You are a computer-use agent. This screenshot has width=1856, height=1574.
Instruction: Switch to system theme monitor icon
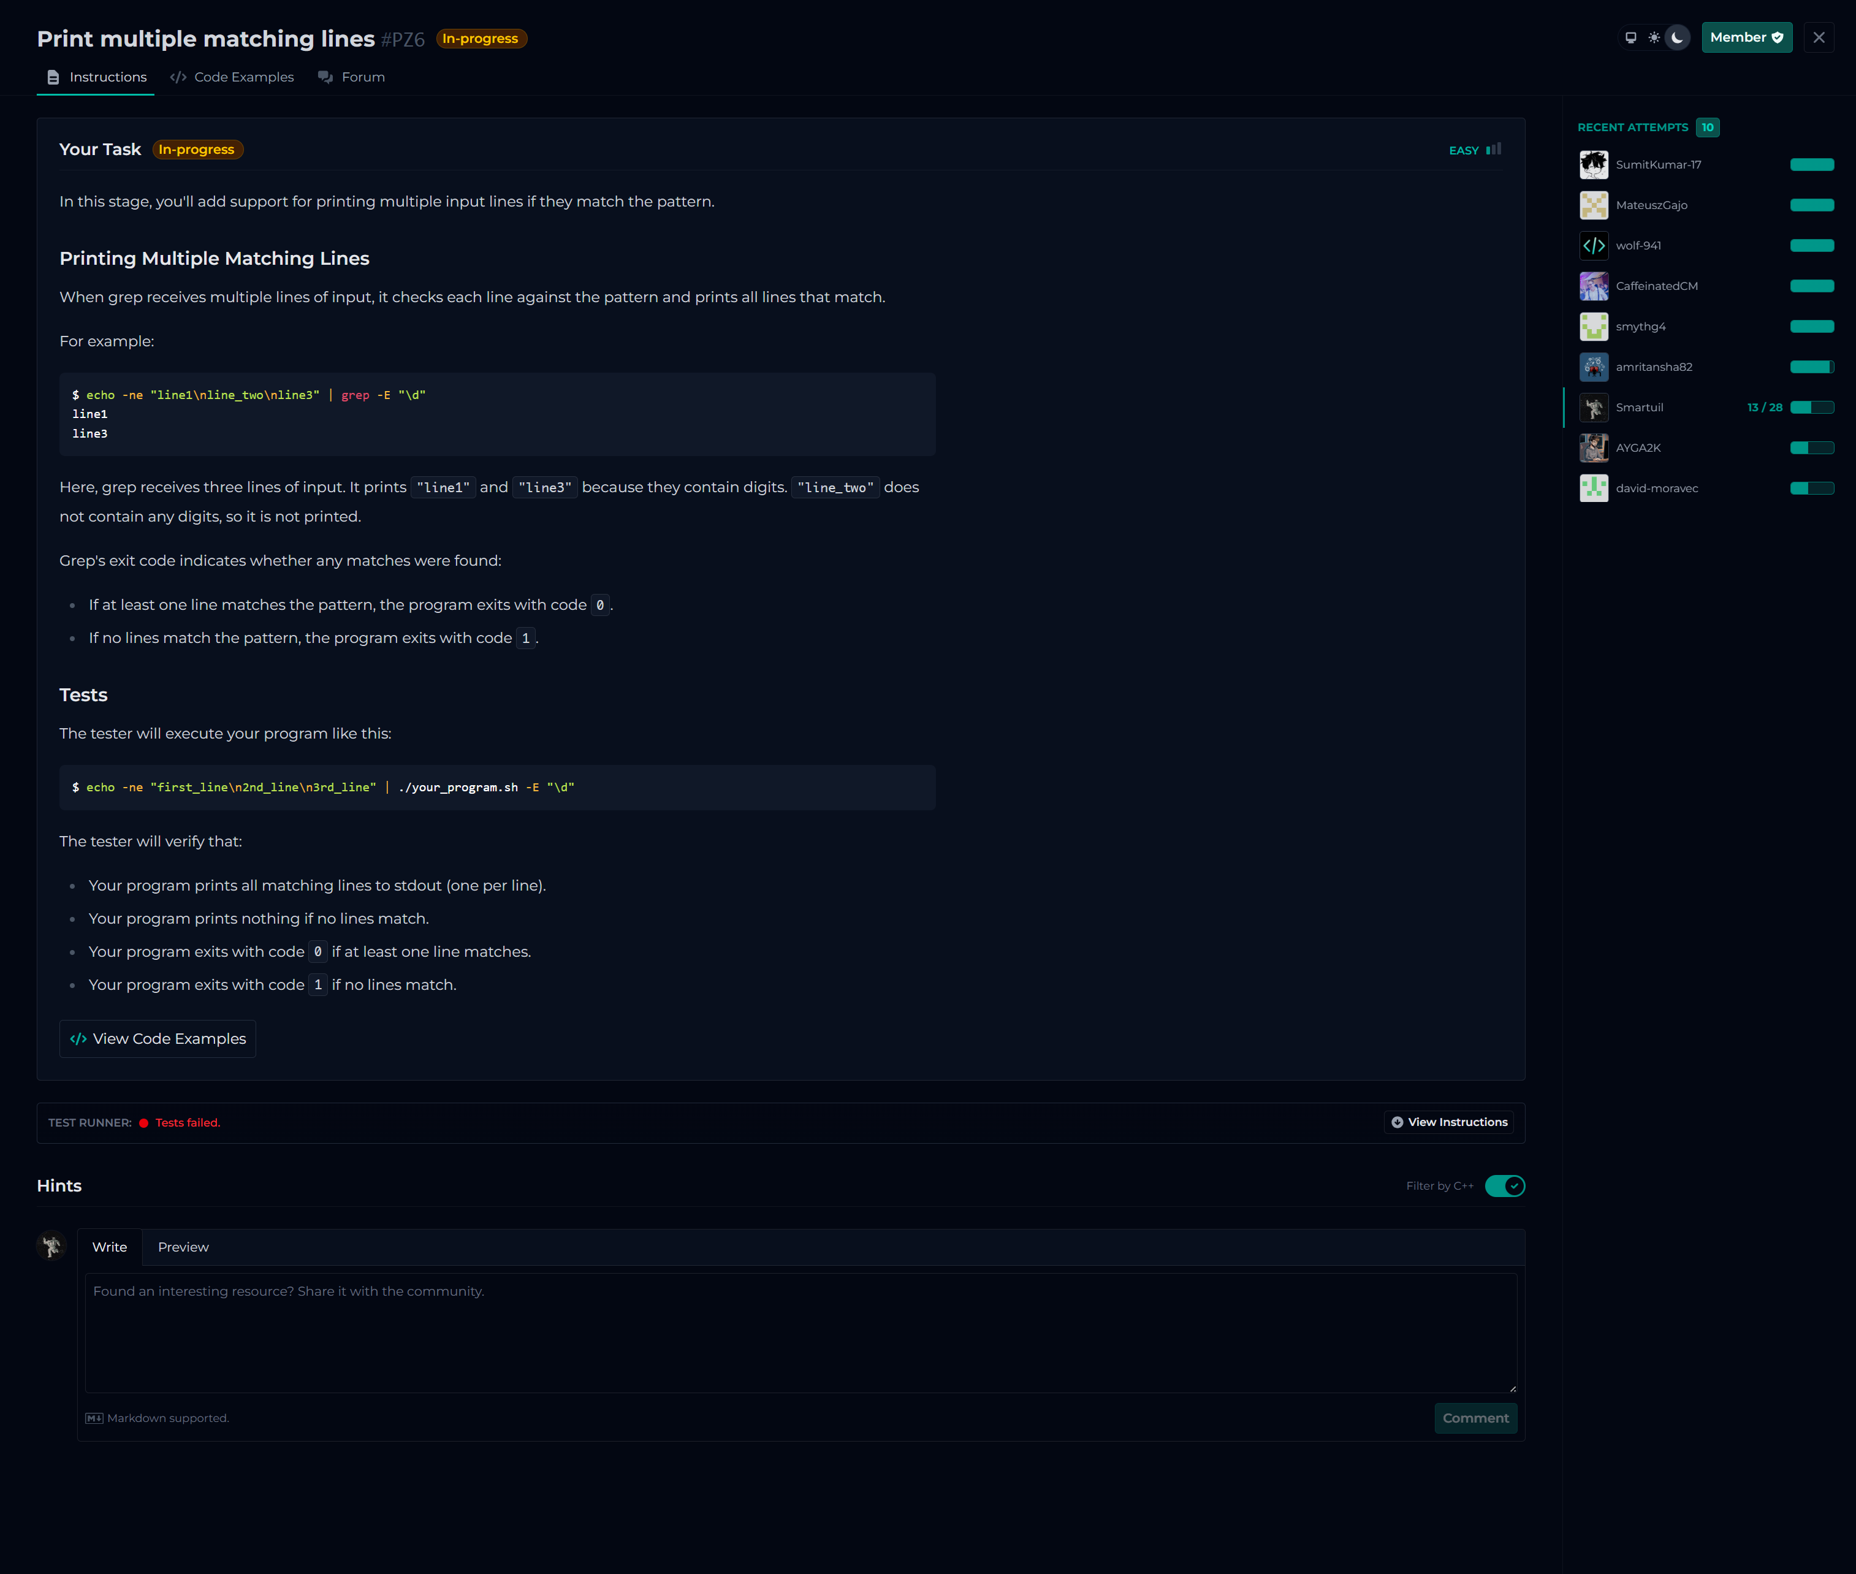[x=1630, y=37]
